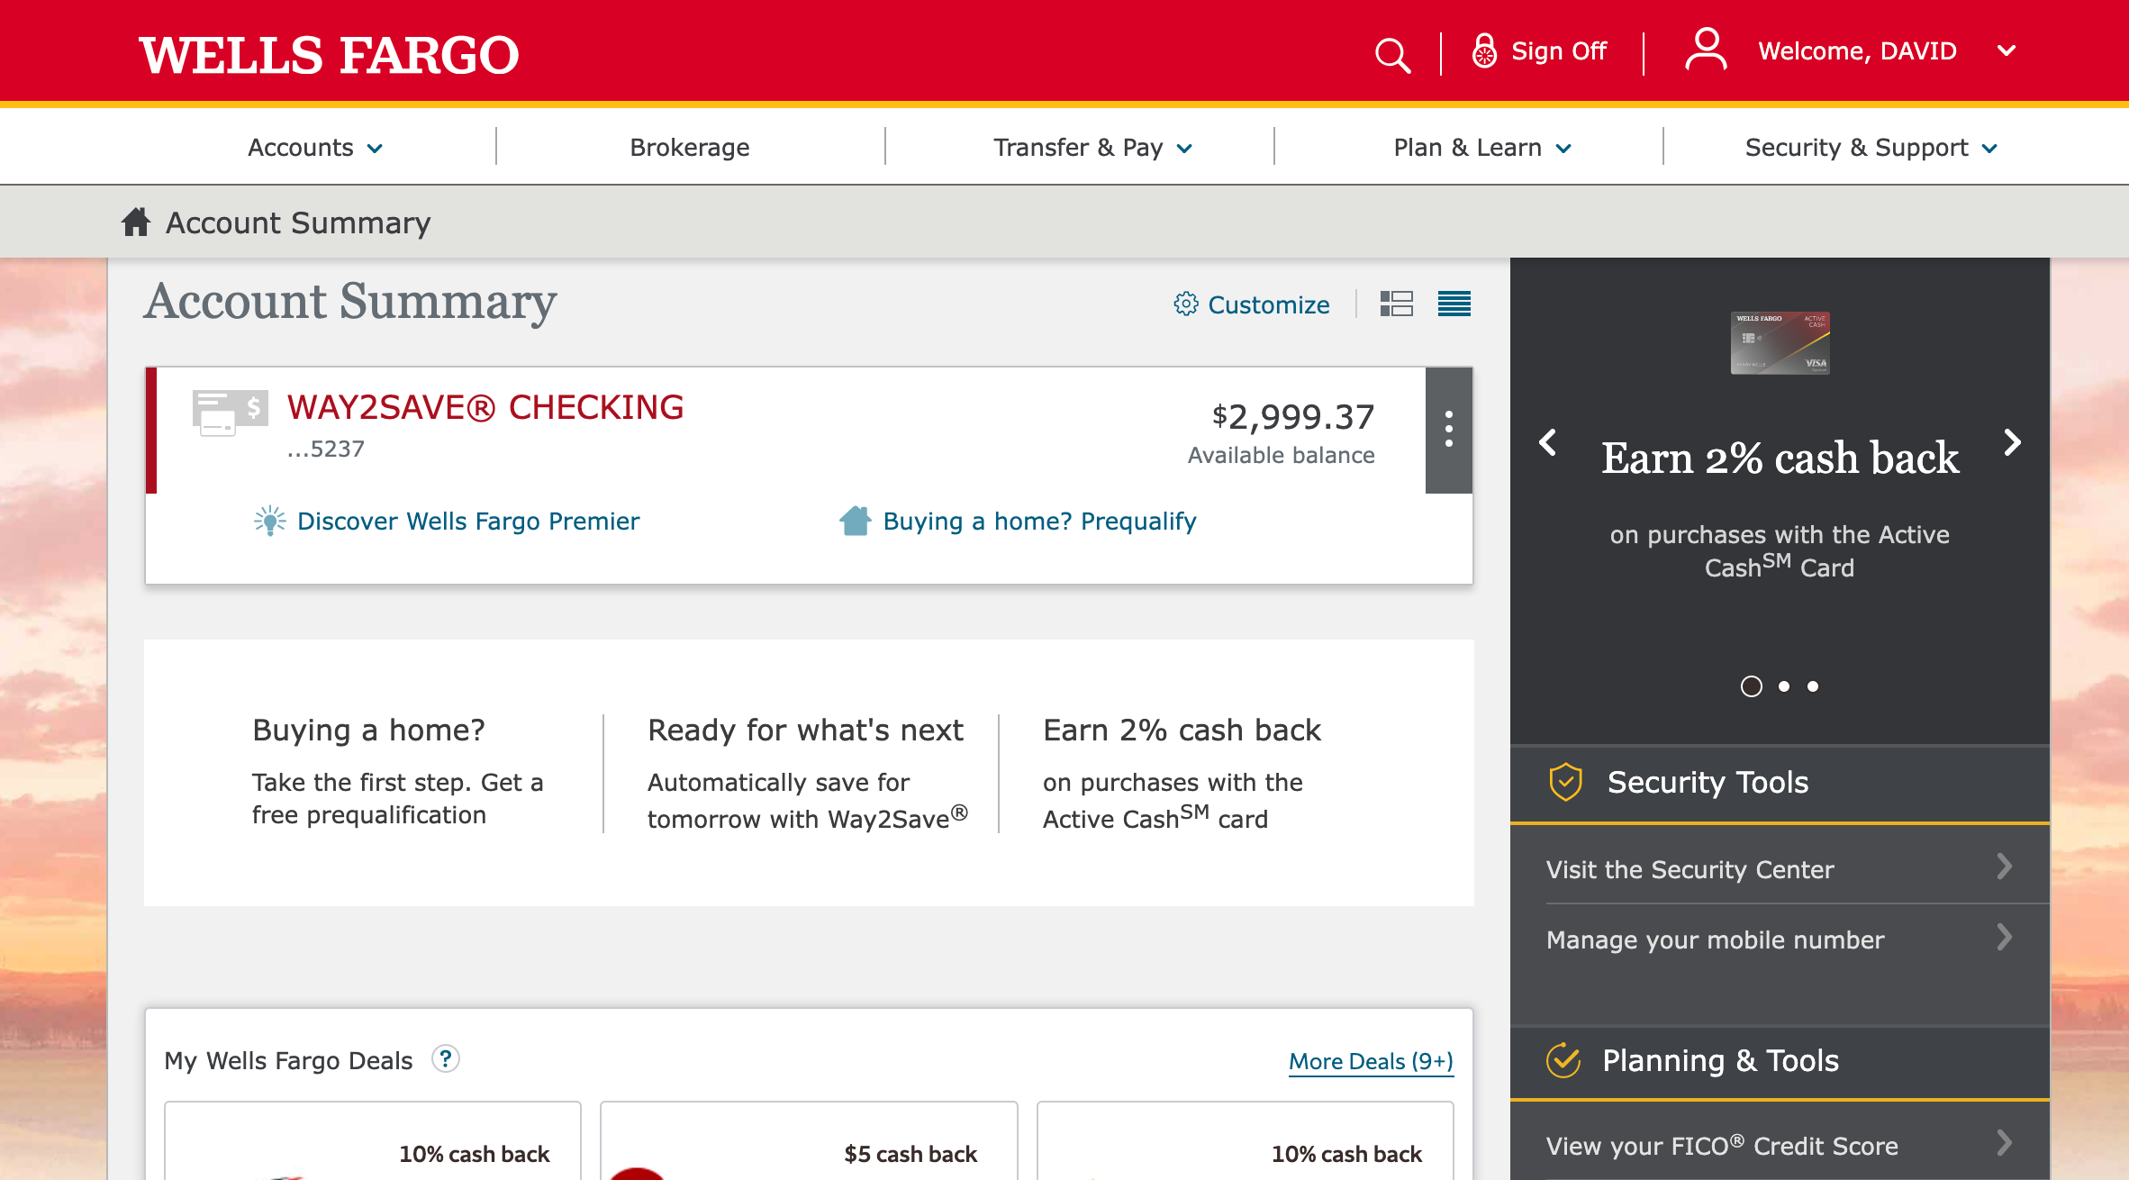This screenshot has width=2129, height=1180.
Task: Select the second carousel dot
Action: [1784, 686]
